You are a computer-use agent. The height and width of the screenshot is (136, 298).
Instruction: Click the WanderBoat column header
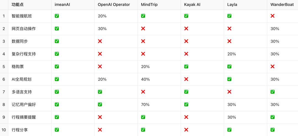tap(283, 5)
